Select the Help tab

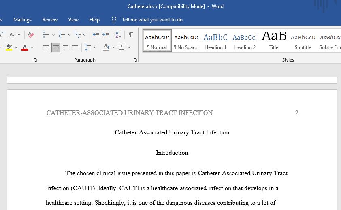[x=94, y=20]
